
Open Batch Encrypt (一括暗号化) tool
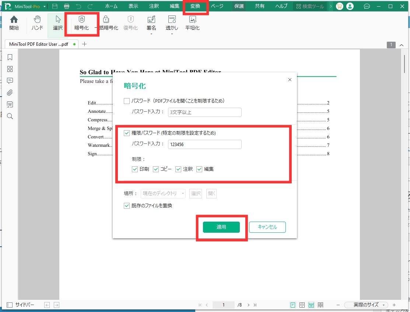pyautogui.click(x=106, y=23)
